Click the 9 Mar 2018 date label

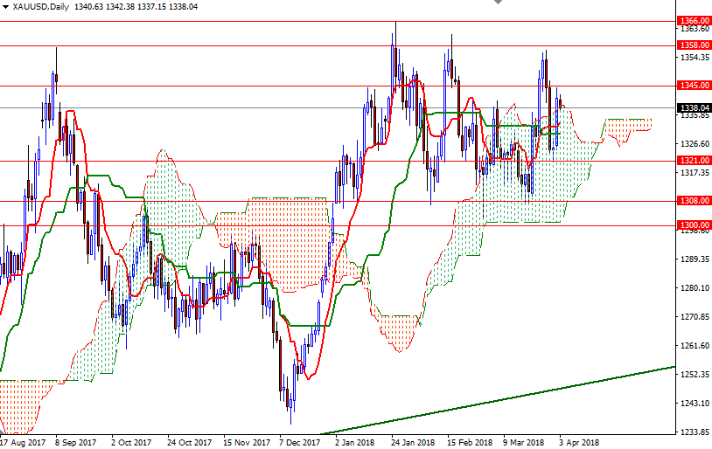pyautogui.click(x=524, y=442)
